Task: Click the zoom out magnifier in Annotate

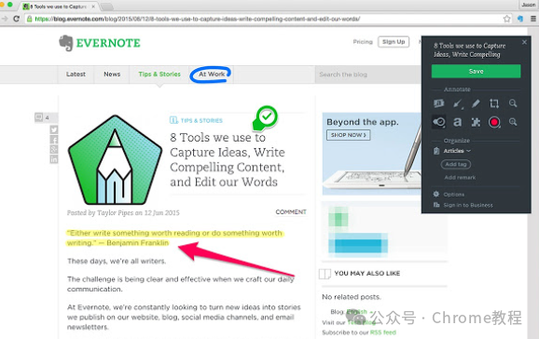Action: click(513, 103)
